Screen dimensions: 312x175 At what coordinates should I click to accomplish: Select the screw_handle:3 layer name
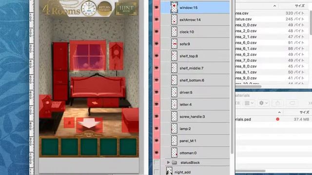point(192,117)
